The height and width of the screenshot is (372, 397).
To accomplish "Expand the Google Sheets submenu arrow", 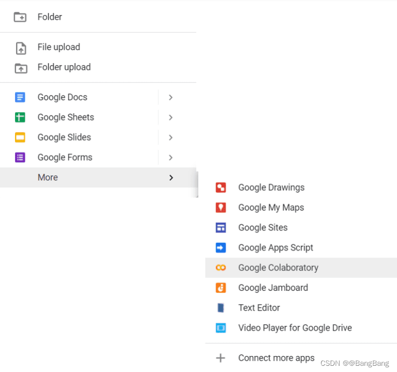I will (171, 117).
